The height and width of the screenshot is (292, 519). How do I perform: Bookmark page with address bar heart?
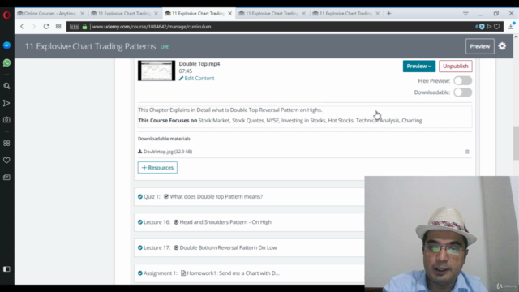497,27
